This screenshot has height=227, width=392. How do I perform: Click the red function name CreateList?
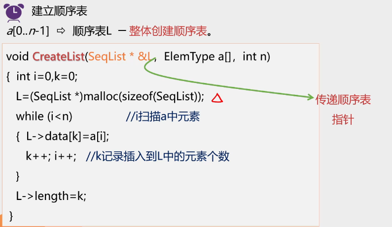coord(59,57)
